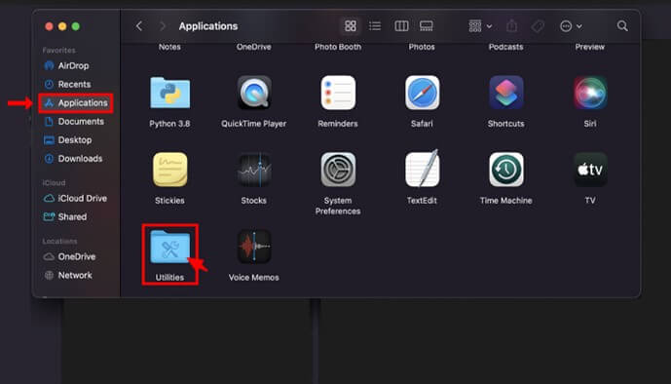Image resolution: width=671 pixels, height=384 pixels.
Task: Launch QuickTime Player app
Action: tap(254, 93)
